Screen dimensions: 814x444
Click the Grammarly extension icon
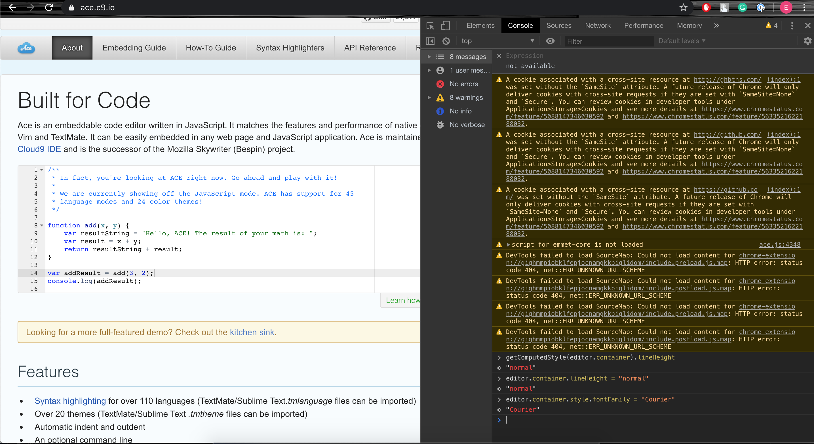click(x=742, y=7)
